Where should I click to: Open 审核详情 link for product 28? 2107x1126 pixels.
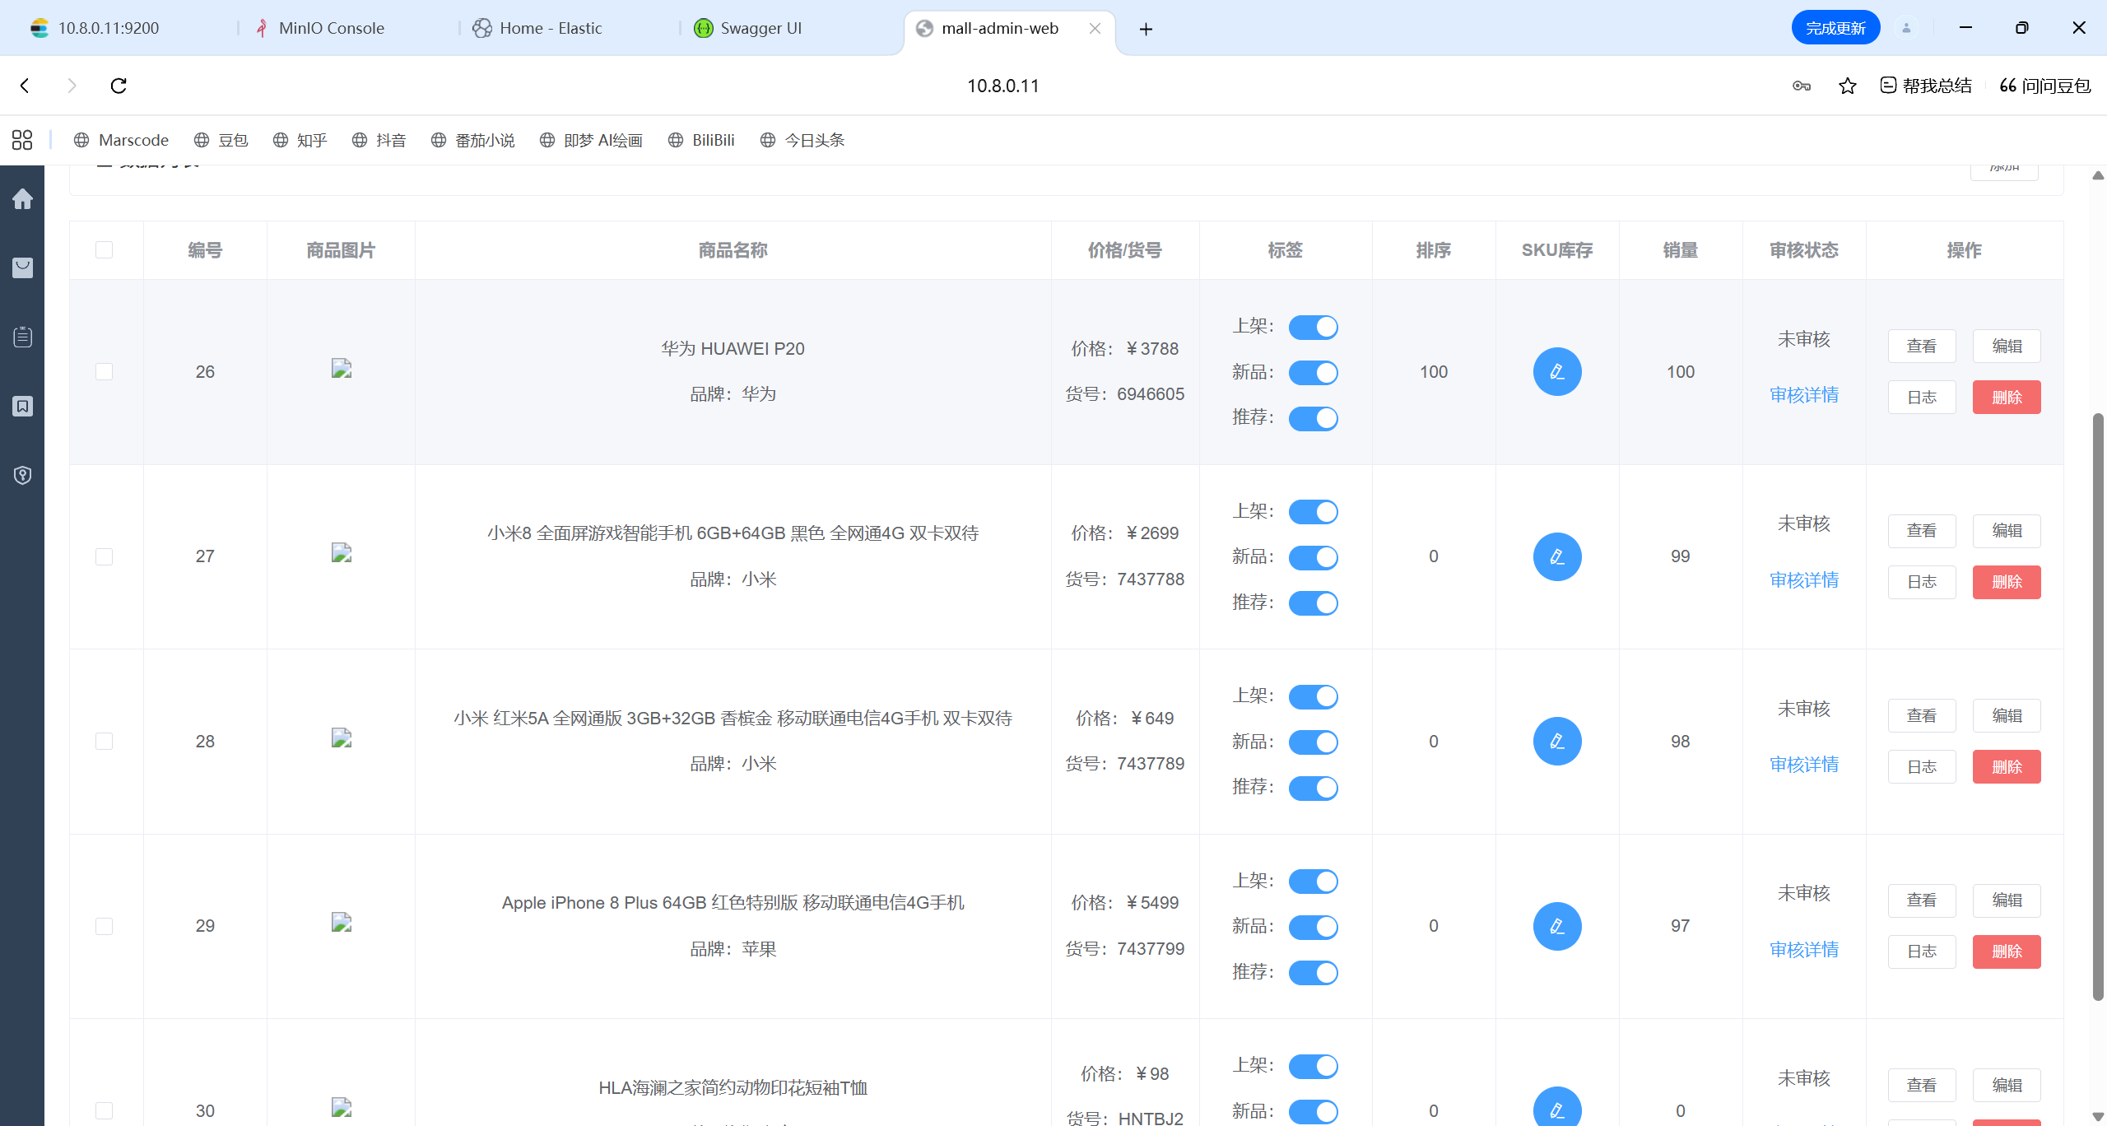pyautogui.click(x=1804, y=765)
